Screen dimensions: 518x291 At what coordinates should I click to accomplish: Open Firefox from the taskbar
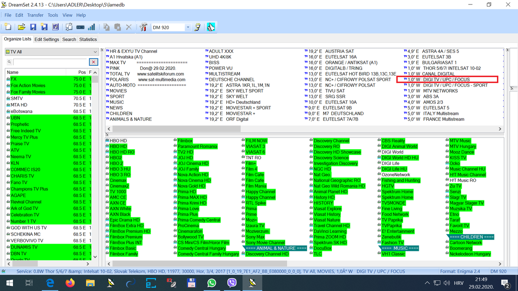point(70,283)
